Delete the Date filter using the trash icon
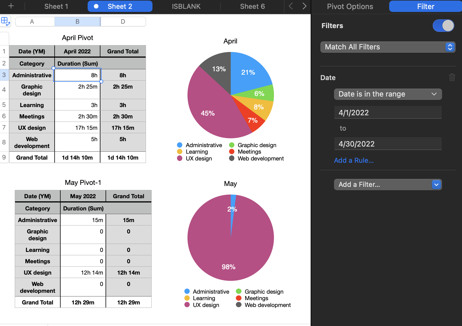 (x=452, y=77)
